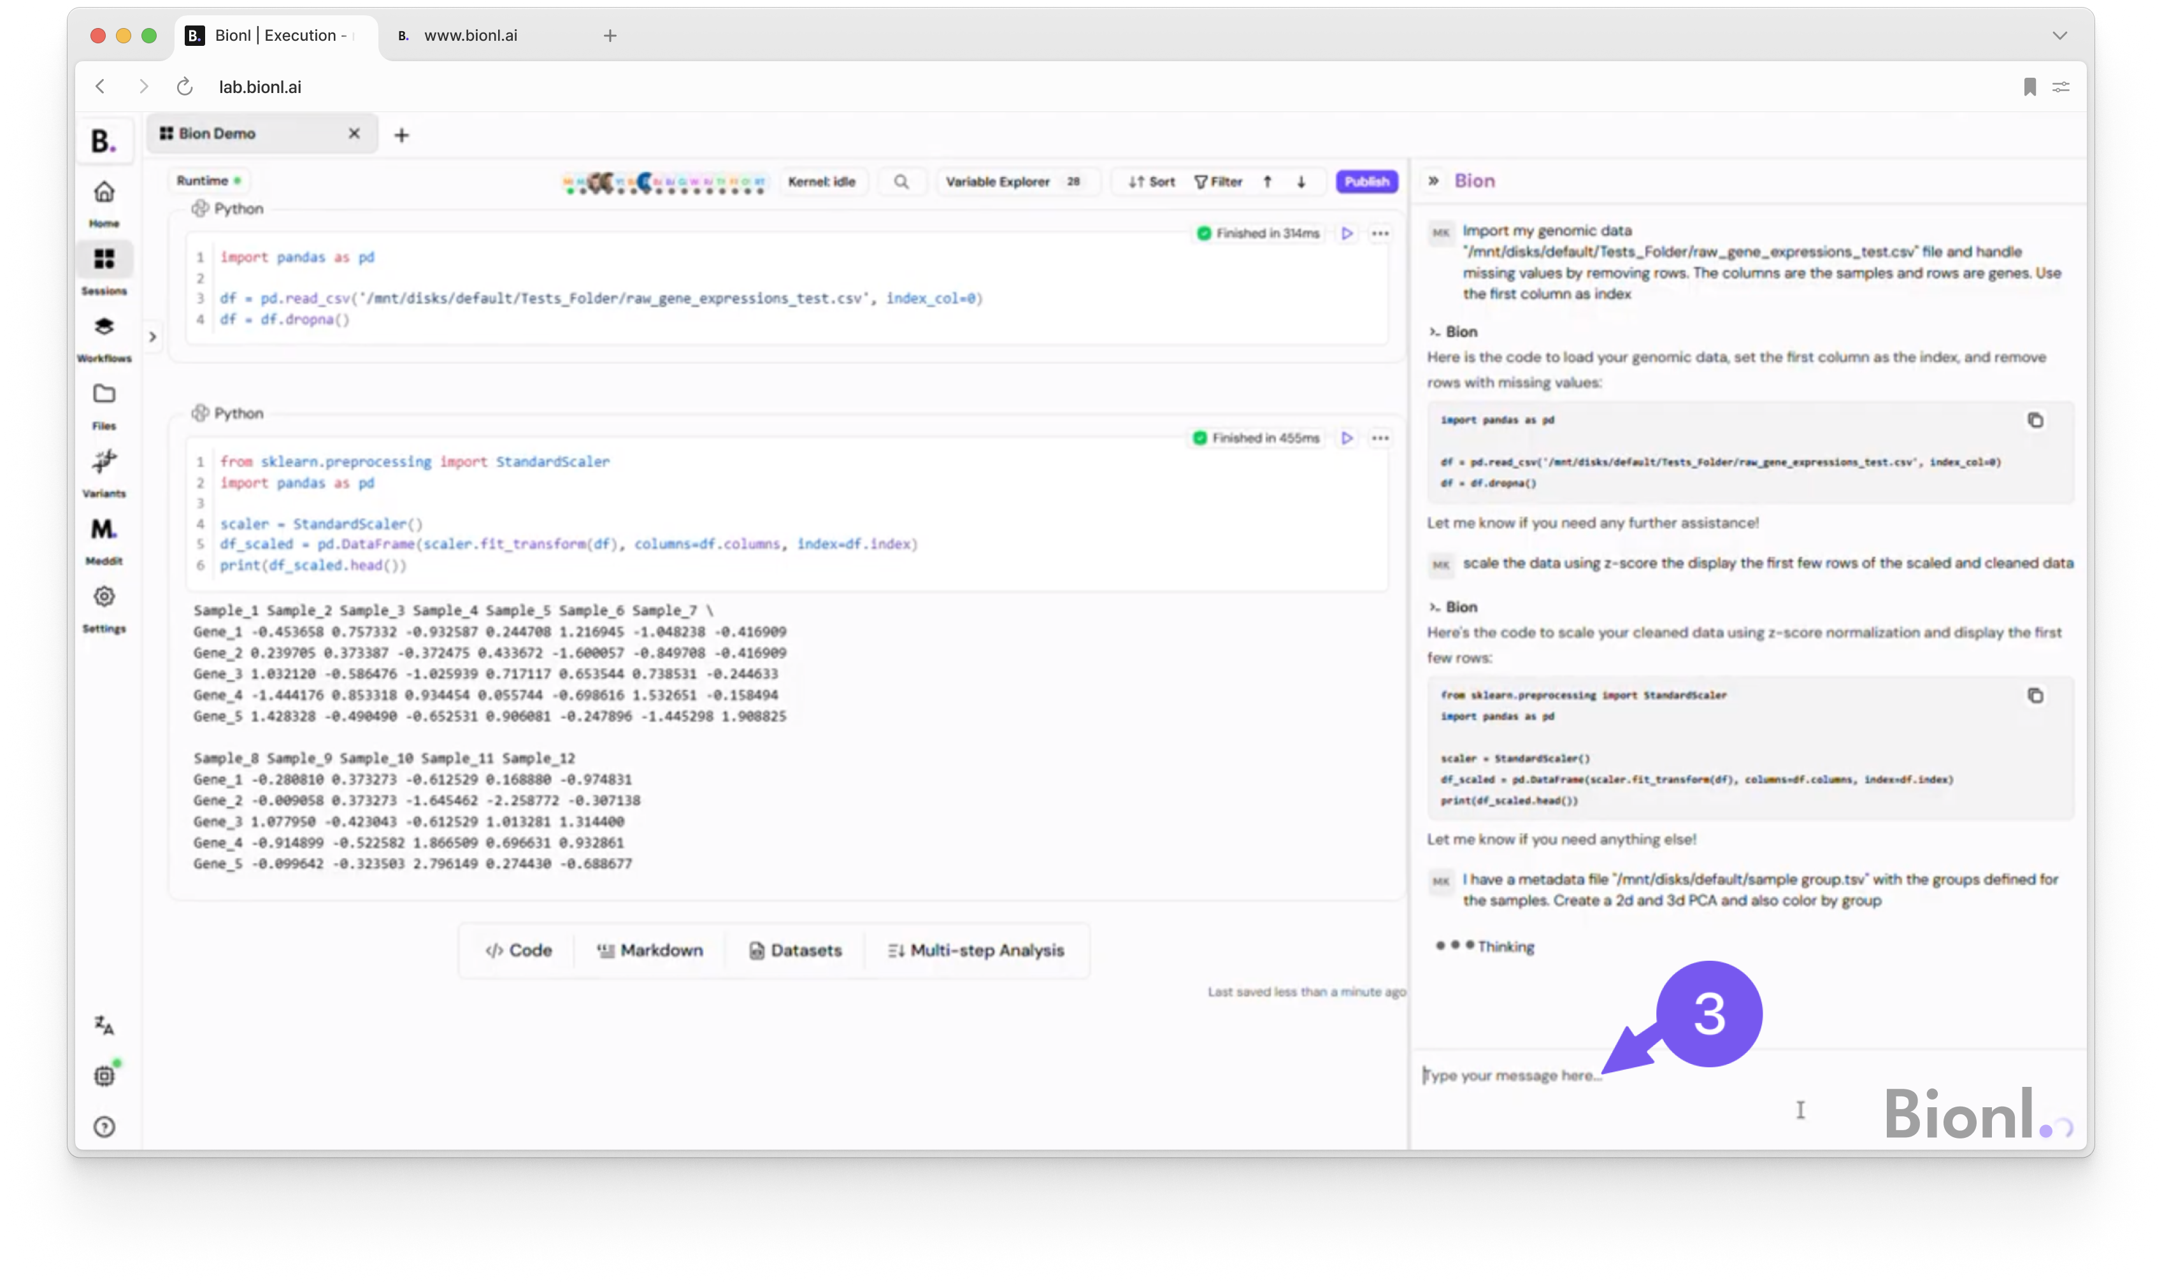2162x1285 pixels.
Task: Click the Bionl B. logo in sidebar
Action: pyautogui.click(x=104, y=141)
